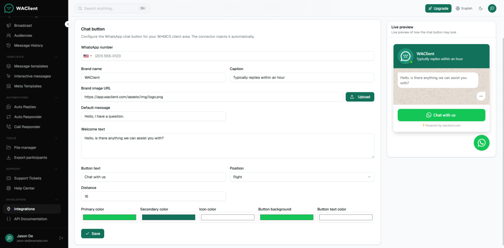Click the Interactive messages cursor icon
The height and width of the screenshot is (248, 504).
pyautogui.click(x=9, y=76)
